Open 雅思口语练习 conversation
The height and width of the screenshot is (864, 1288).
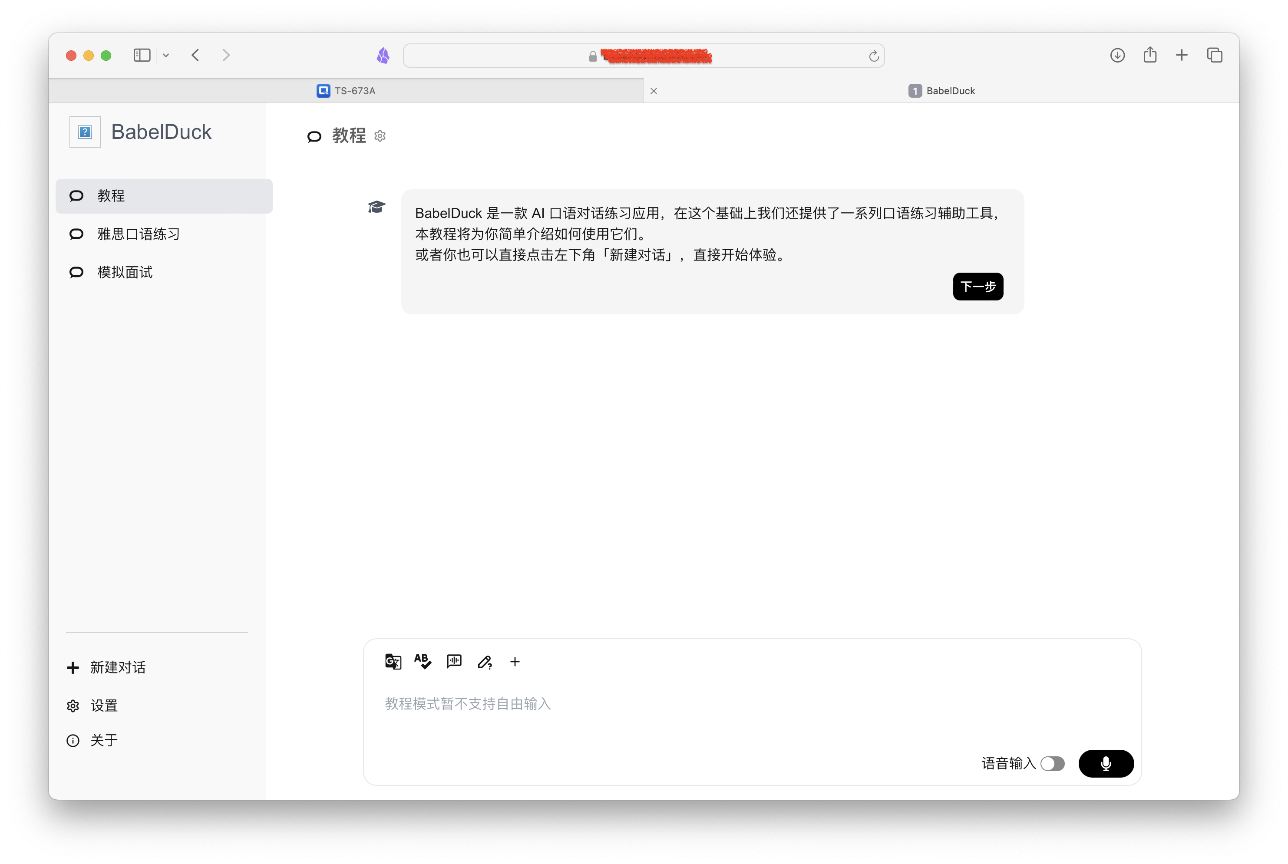tap(139, 234)
